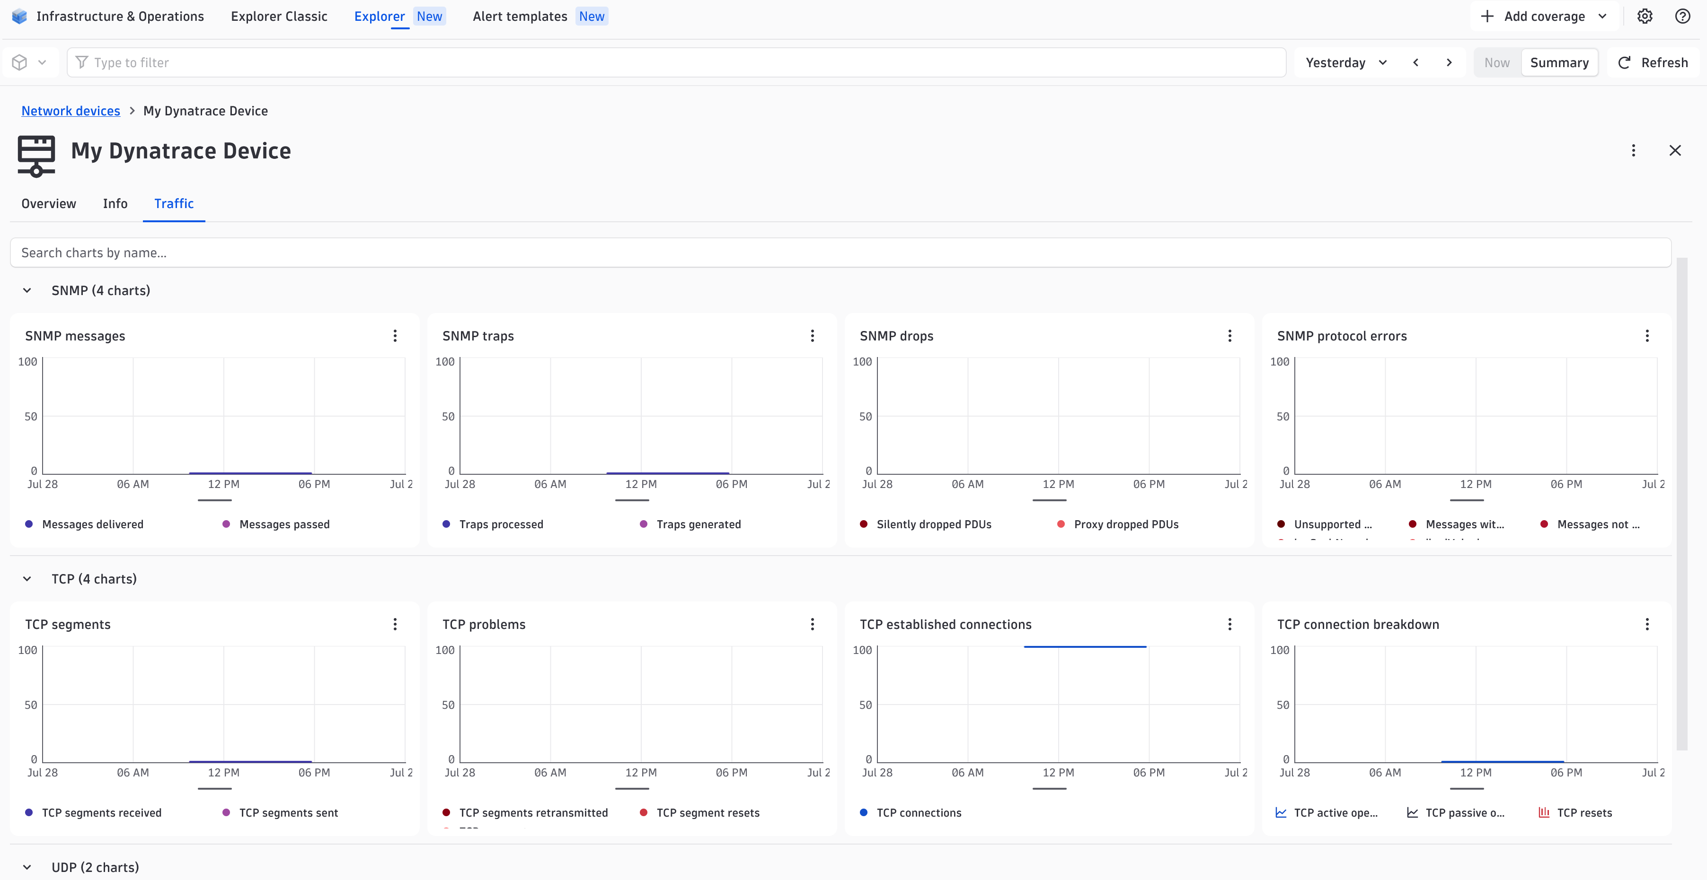
Task: Click the filter funnel icon
Action: (81, 62)
